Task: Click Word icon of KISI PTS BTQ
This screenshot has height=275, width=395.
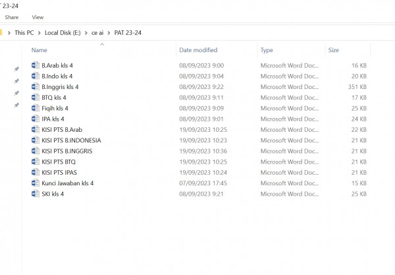Action: tap(36, 162)
